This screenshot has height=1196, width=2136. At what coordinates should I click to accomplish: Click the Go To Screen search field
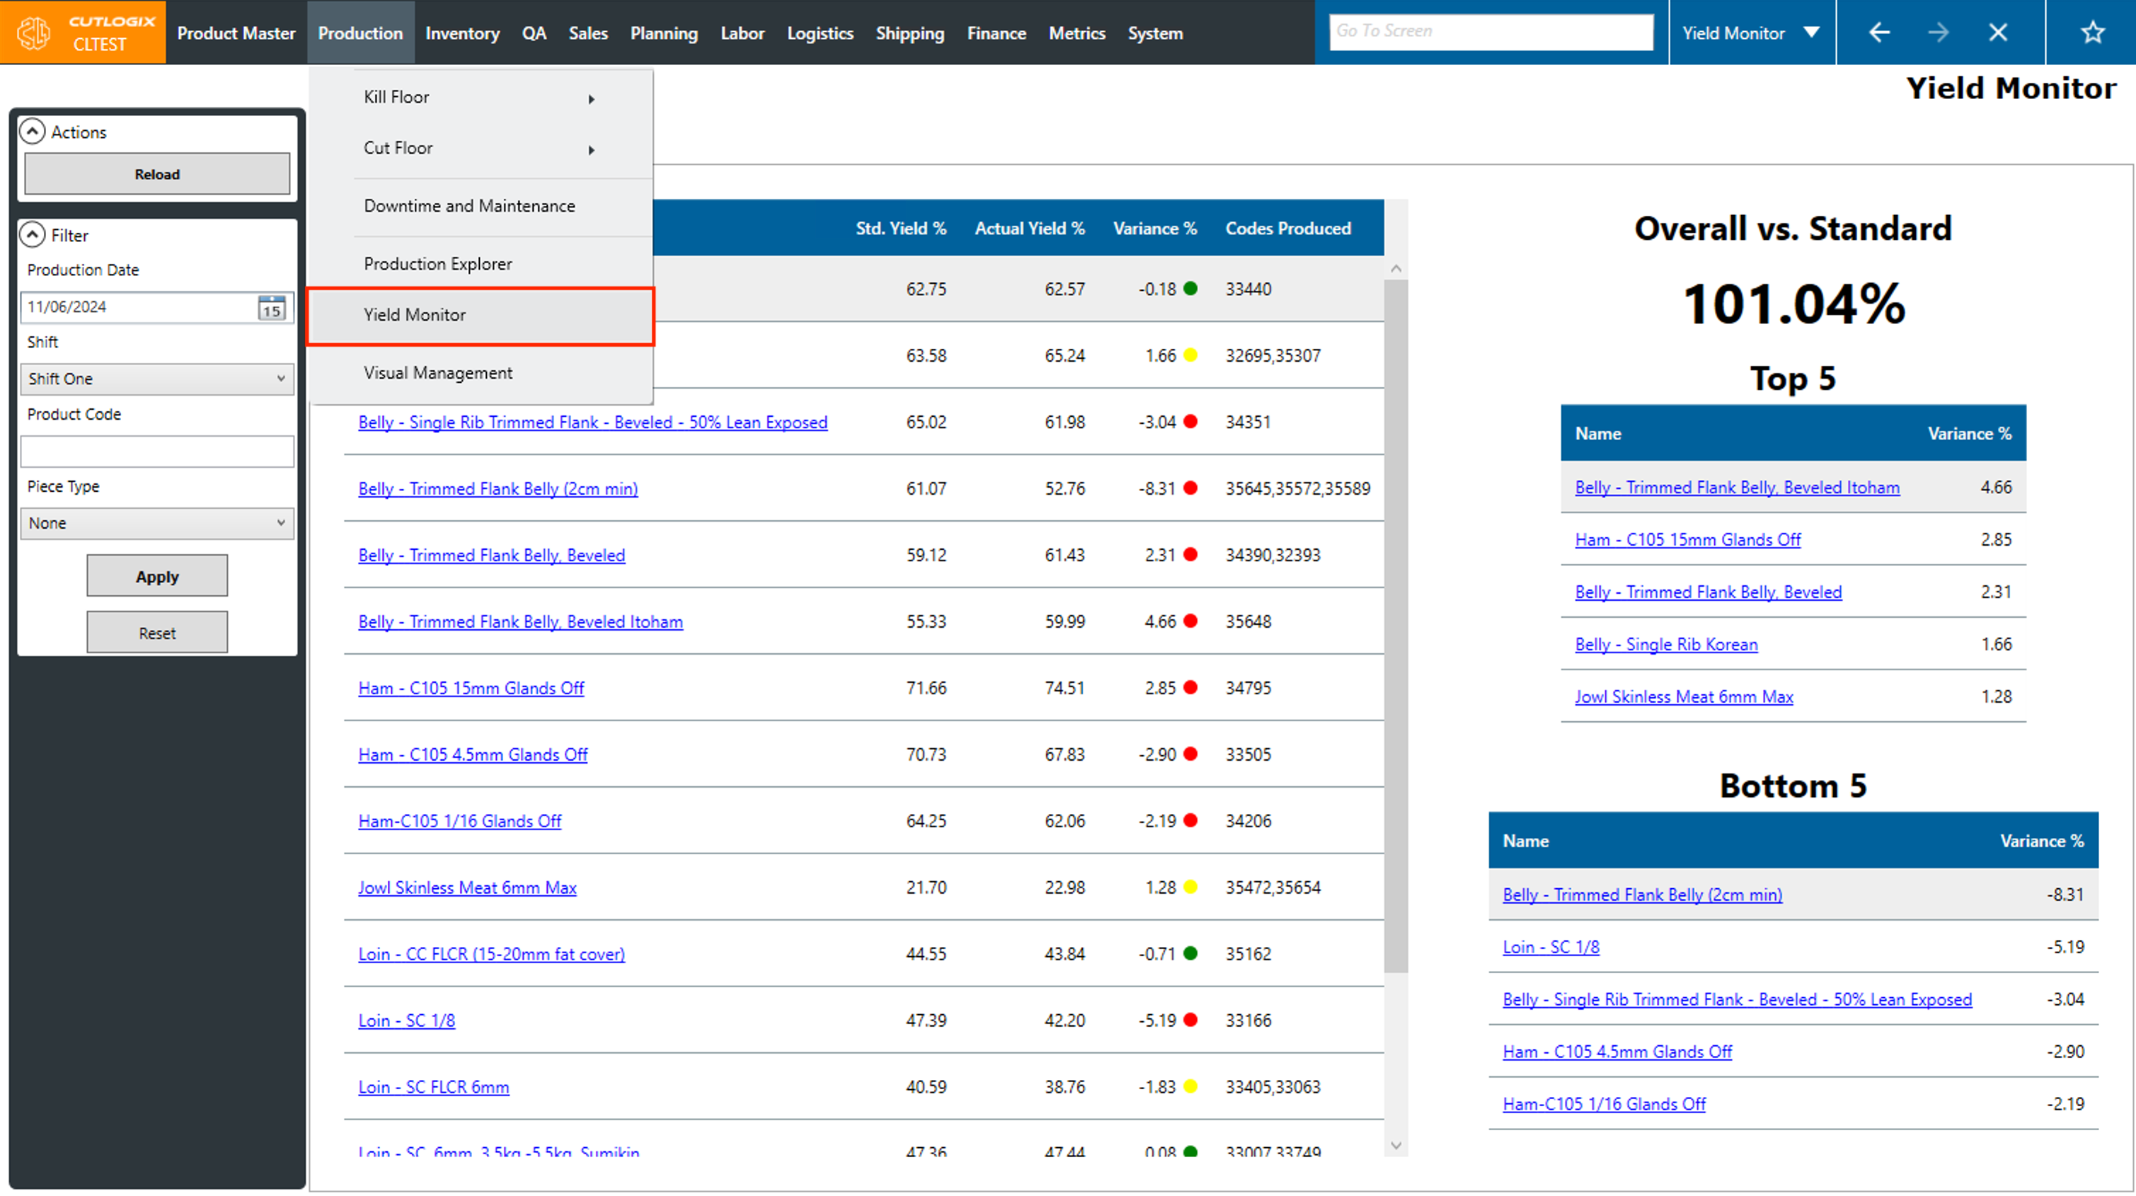(1490, 32)
